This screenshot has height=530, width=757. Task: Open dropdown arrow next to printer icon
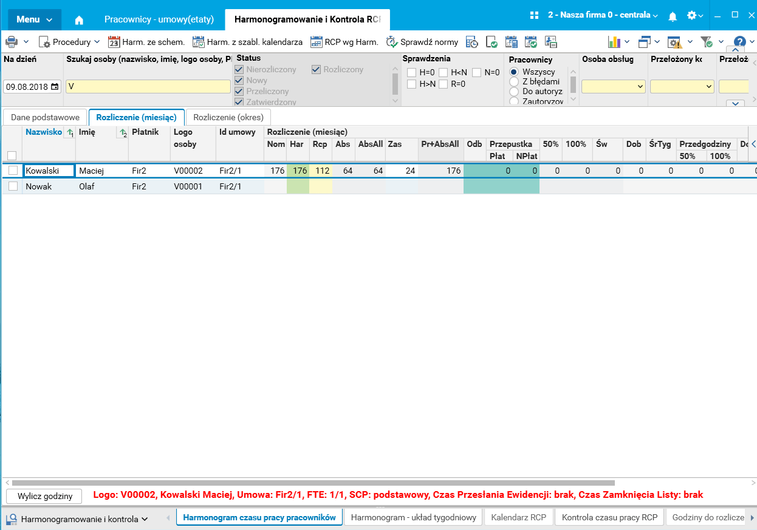(x=26, y=42)
